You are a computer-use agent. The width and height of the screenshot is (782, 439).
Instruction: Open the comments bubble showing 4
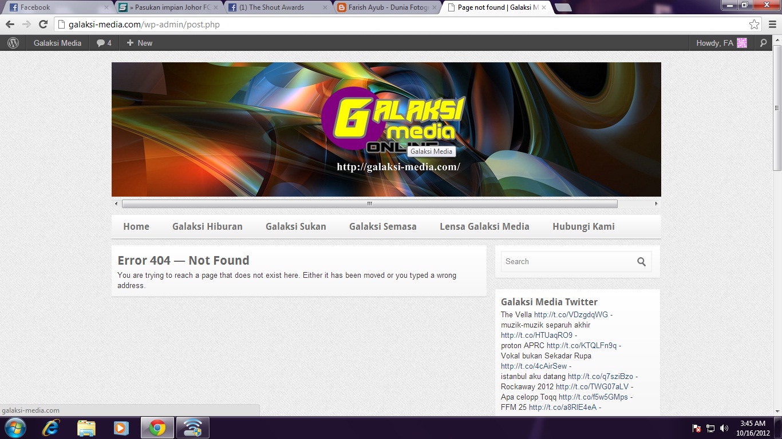(x=104, y=43)
